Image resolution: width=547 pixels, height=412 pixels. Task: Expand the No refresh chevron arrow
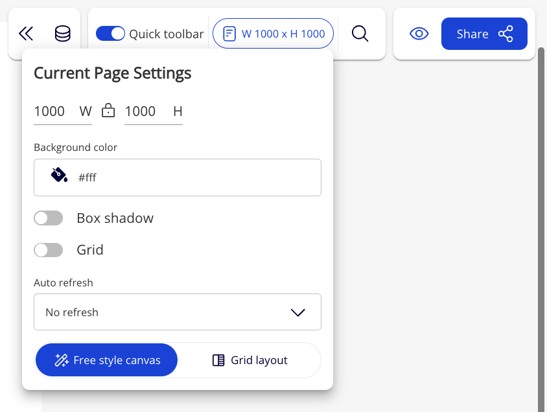tap(297, 312)
